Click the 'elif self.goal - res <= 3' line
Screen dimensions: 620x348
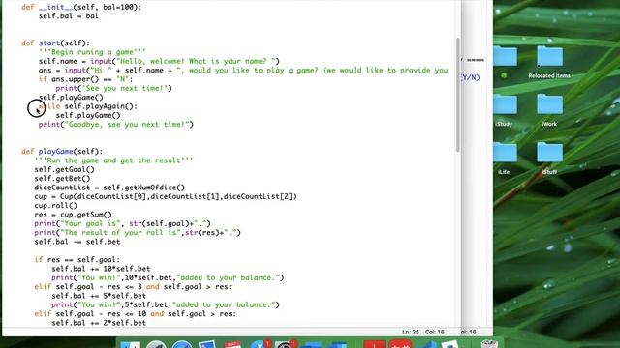coord(133,287)
